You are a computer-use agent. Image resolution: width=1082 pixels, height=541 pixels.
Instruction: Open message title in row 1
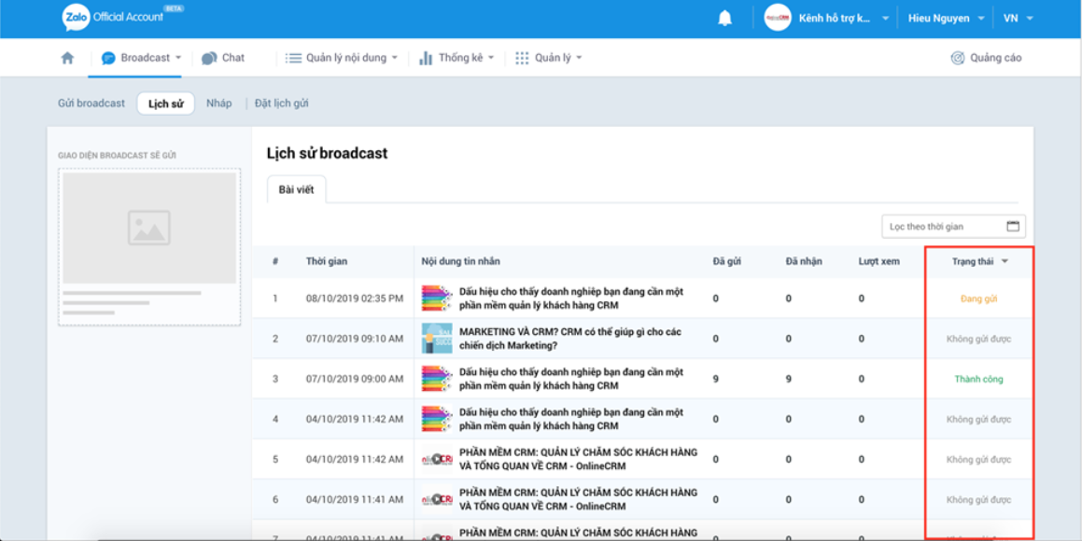(x=571, y=298)
